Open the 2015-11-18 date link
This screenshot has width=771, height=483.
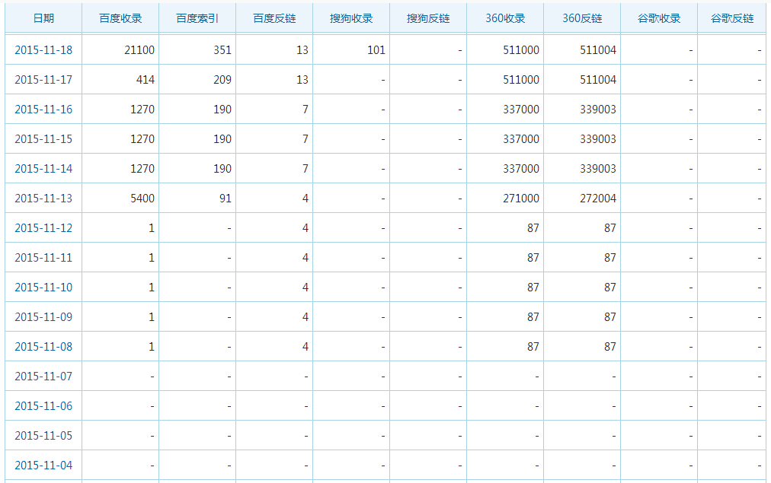click(43, 50)
